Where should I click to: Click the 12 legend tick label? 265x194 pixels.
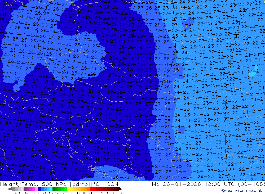tap(78, 193)
